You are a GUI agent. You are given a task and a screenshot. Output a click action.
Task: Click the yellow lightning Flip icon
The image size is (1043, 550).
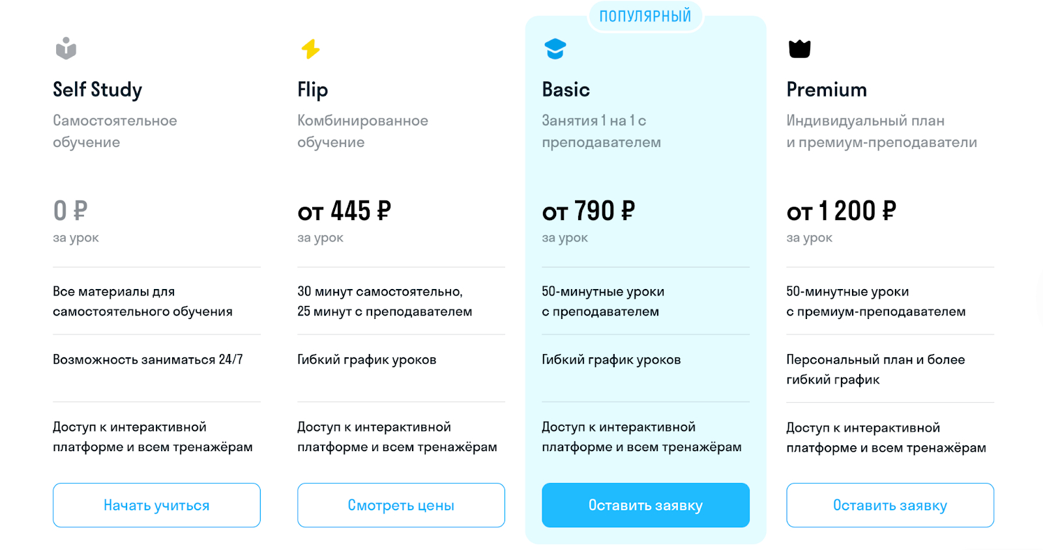[x=310, y=49]
